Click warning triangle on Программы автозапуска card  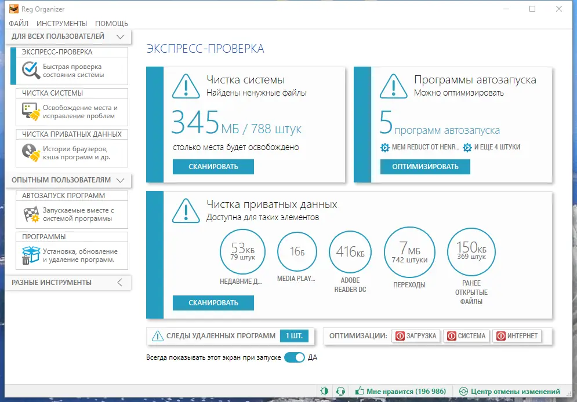point(394,86)
